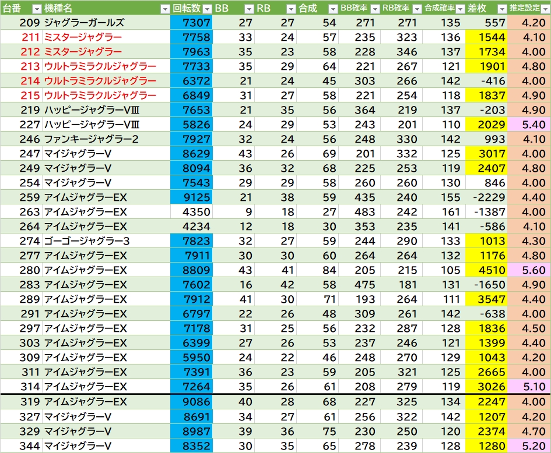Click 差枚 cell showing 1176
551x453 pixels.
(486, 256)
